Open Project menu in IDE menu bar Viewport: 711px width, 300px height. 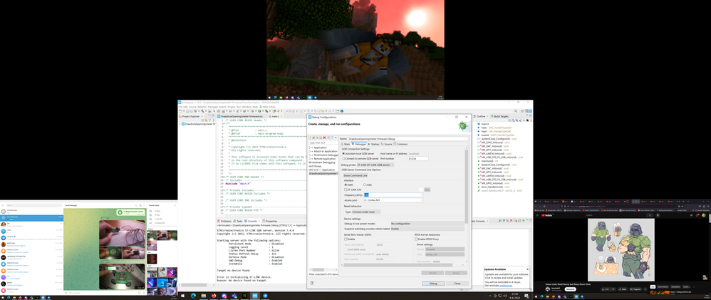[232, 107]
